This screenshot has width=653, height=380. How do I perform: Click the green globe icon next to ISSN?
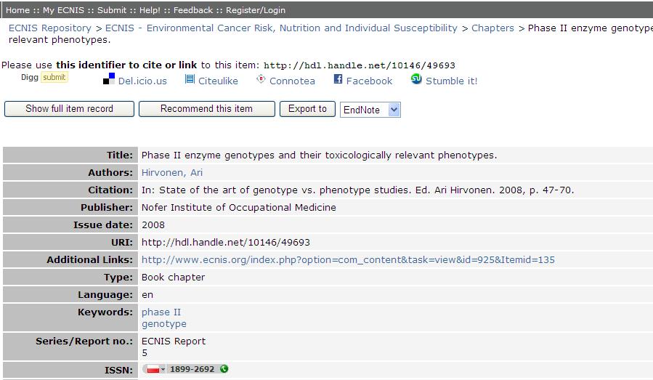pos(224,369)
